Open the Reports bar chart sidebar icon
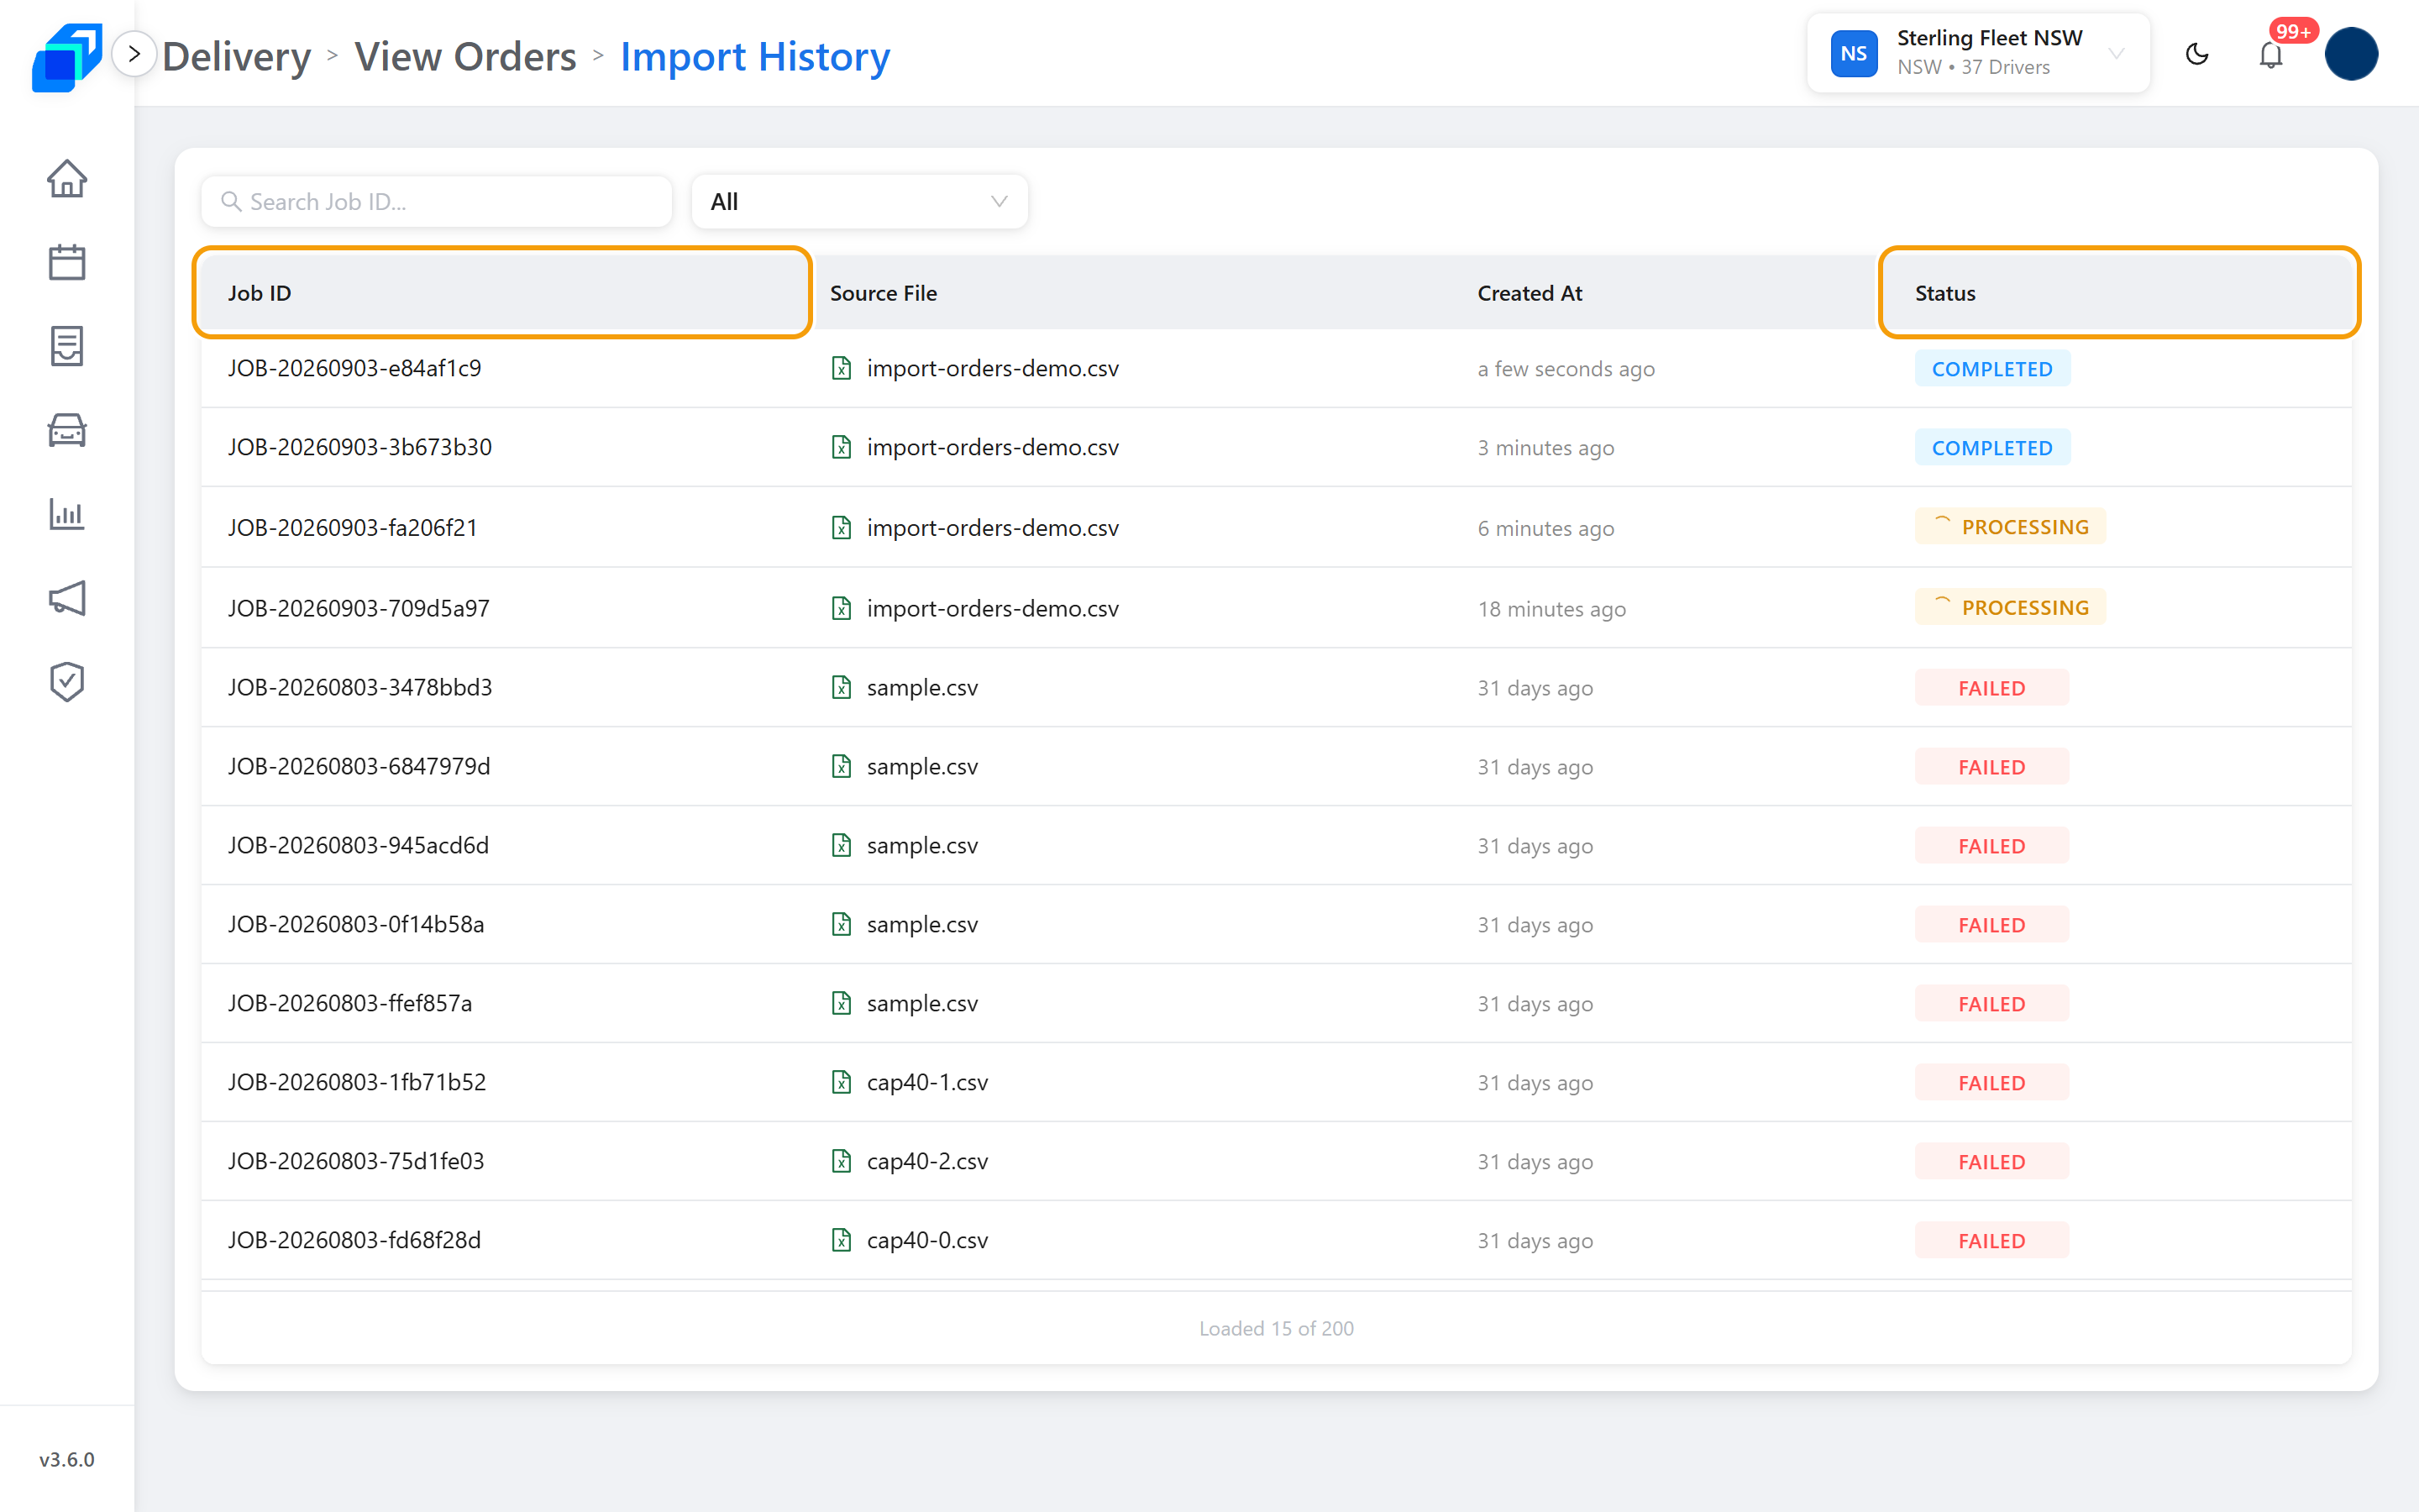 tap(67, 514)
